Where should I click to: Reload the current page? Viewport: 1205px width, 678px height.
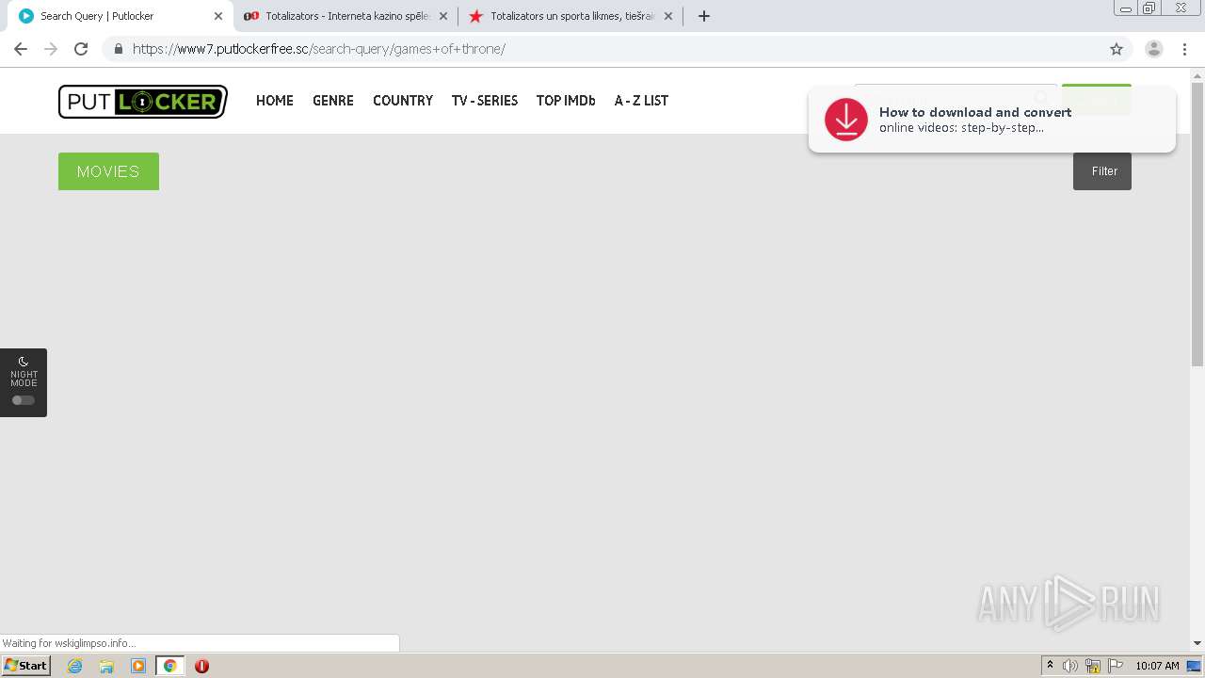(x=81, y=49)
